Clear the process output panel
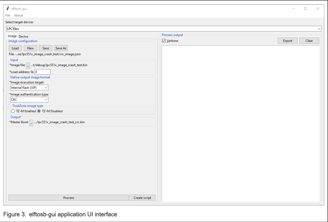Viewport: 328px width, 222px height. (309, 40)
